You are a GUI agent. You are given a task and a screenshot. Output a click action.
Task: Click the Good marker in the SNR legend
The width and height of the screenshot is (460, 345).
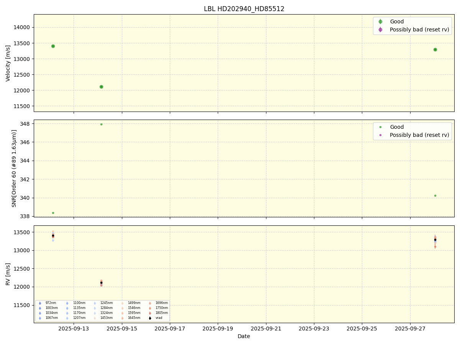coord(380,127)
